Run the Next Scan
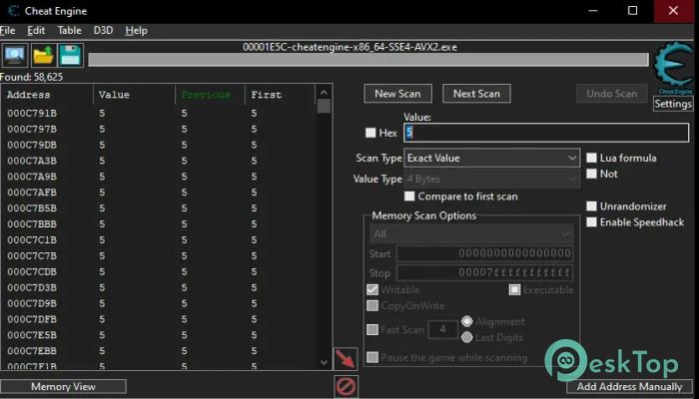Image resolution: width=699 pixels, height=399 pixels. (x=476, y=94)
